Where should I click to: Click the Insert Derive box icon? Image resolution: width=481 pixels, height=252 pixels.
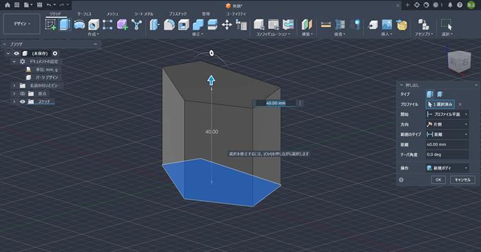click(x=372, y=25)
